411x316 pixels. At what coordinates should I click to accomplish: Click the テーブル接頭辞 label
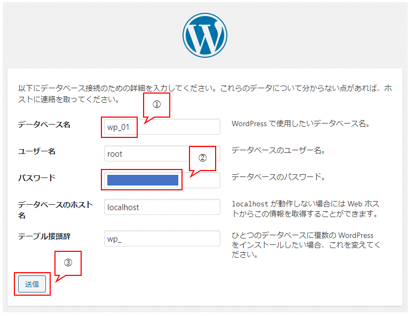tap(44, 236)
